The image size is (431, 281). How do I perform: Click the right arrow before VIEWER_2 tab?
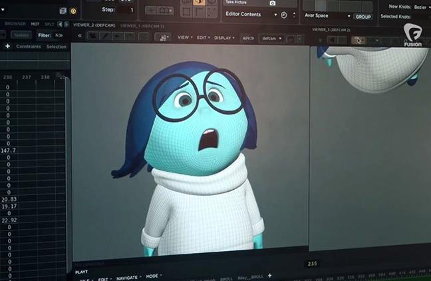pyautogui.click(x=67, y=24)
